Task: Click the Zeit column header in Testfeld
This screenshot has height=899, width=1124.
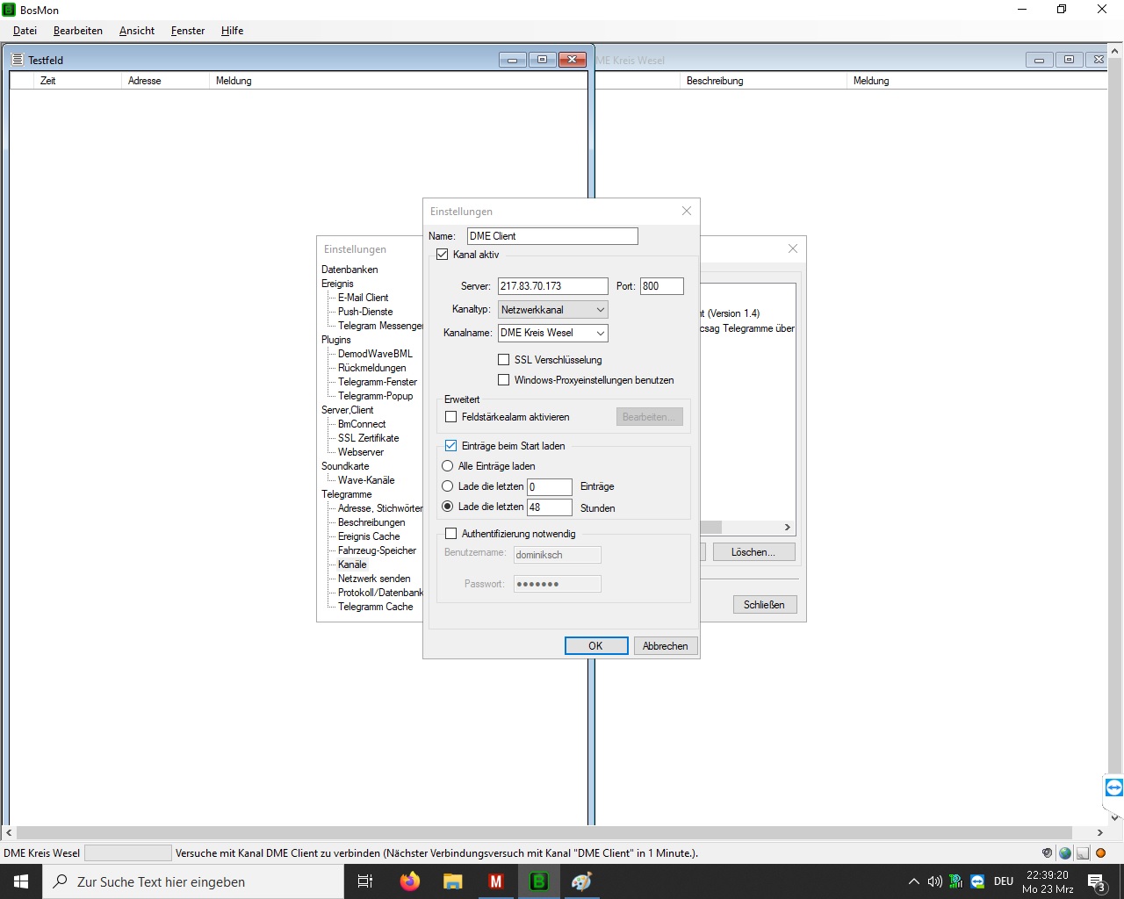Action: click(x=77, y=81)
